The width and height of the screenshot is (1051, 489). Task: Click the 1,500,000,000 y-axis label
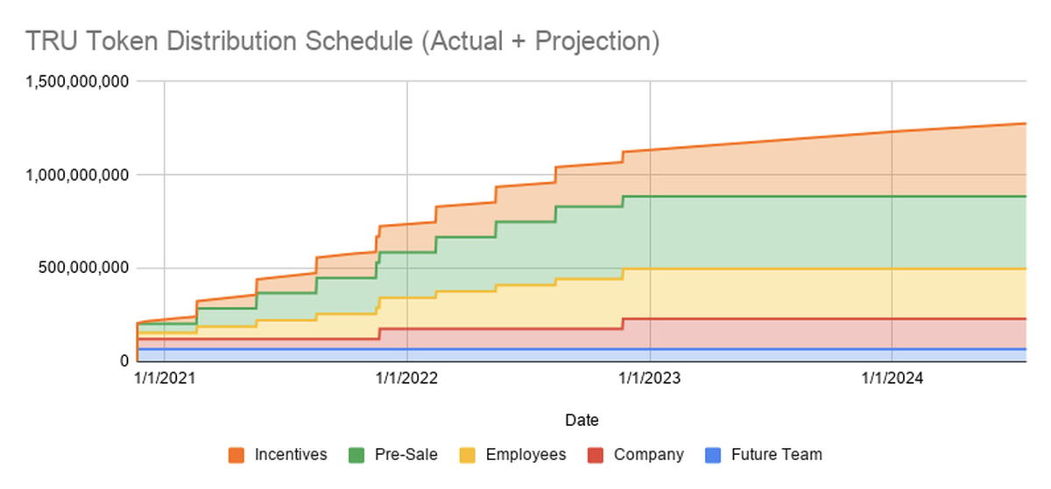[x=77, y=81]
